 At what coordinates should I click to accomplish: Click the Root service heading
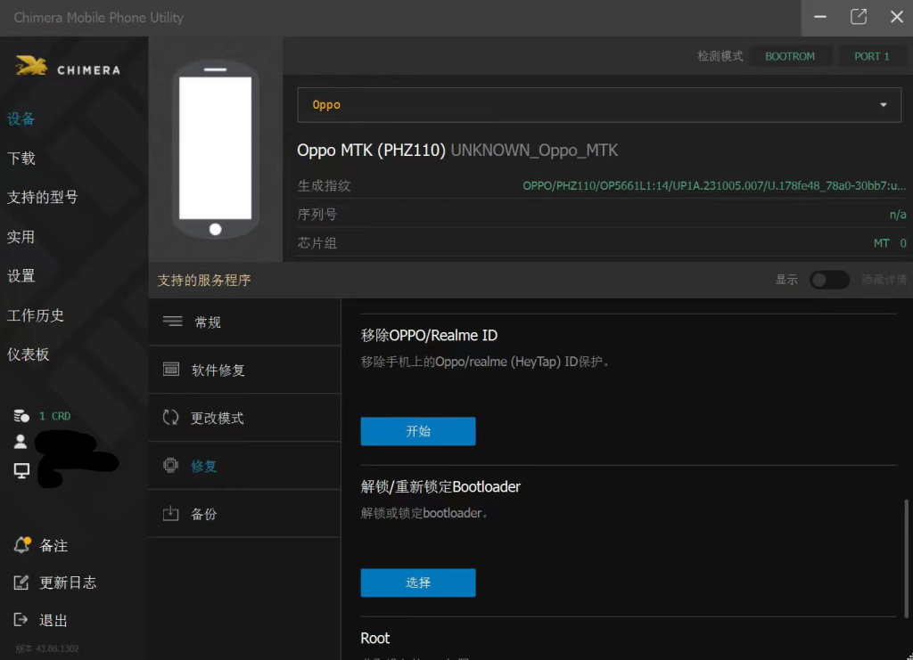coord(375,638)
